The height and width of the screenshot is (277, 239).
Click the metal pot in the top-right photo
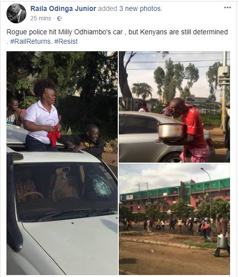coord(171,132)
